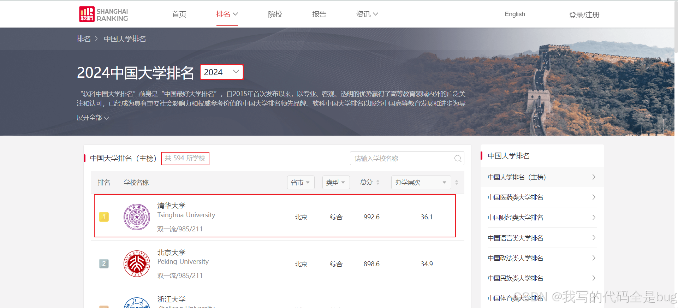Screen dimensions: 678x308
Task: Open the 办学层次 indicator dropdown
Action: 421,182
